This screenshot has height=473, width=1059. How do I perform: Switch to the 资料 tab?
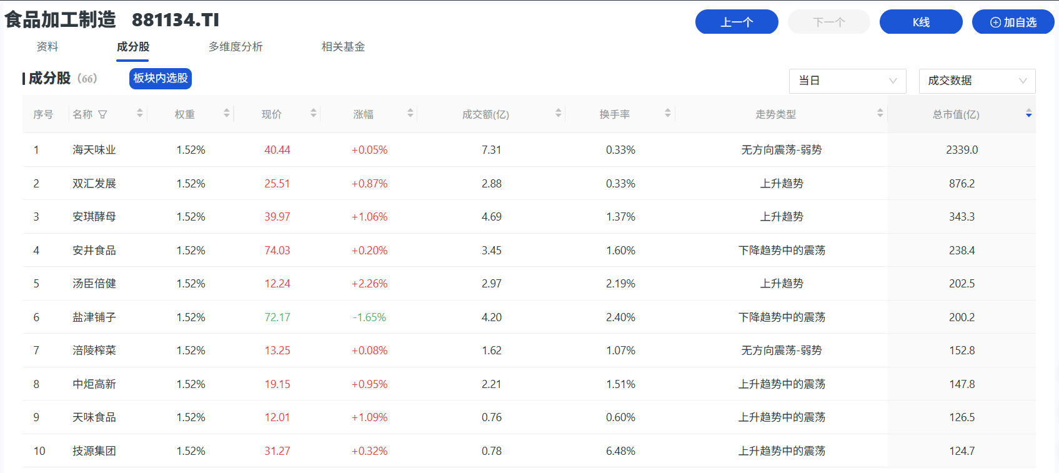click(x=47, y=47)
